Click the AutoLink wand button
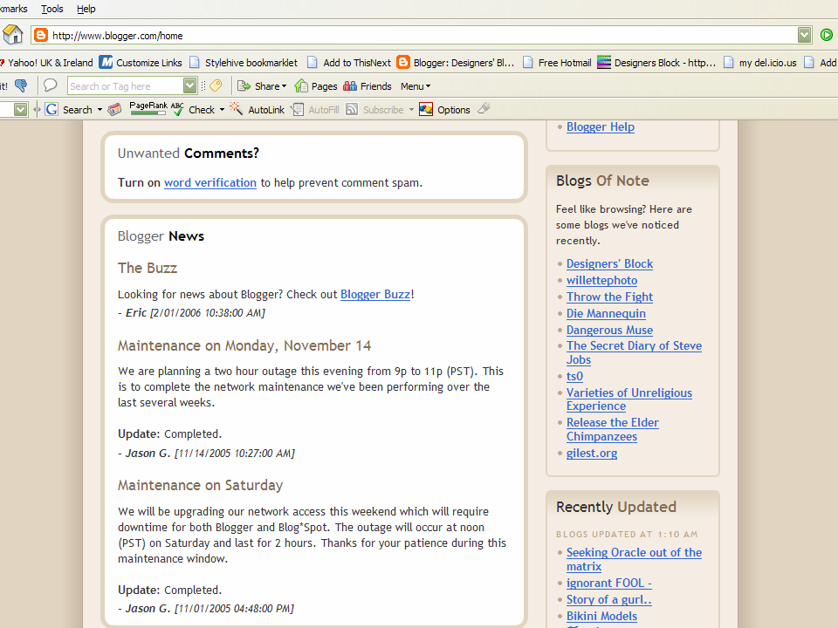The height and width of the screenshot is (628, 838). [258, 110]
